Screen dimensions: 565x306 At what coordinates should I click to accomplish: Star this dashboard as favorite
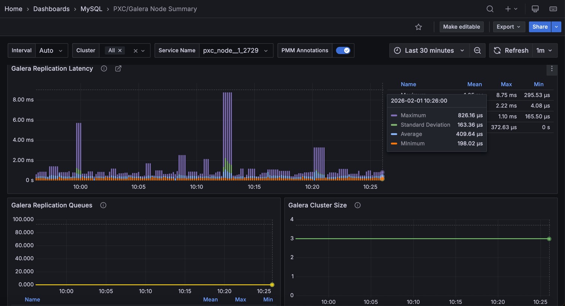pyautogui.click(x=419, y=27)
